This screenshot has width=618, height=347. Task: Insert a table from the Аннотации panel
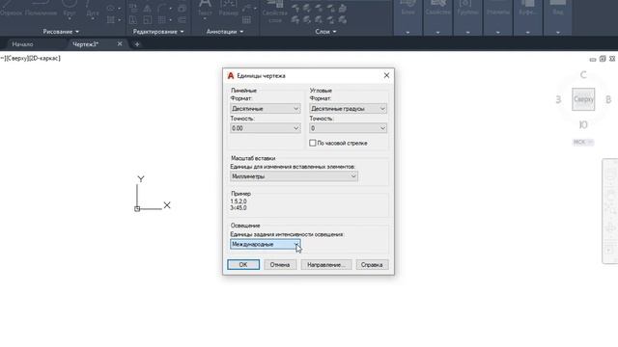247,19
